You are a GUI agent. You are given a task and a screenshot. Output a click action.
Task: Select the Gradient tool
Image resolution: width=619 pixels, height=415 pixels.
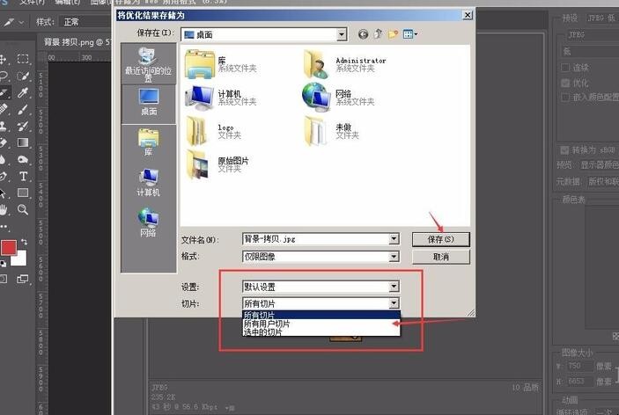pos(23,142)
